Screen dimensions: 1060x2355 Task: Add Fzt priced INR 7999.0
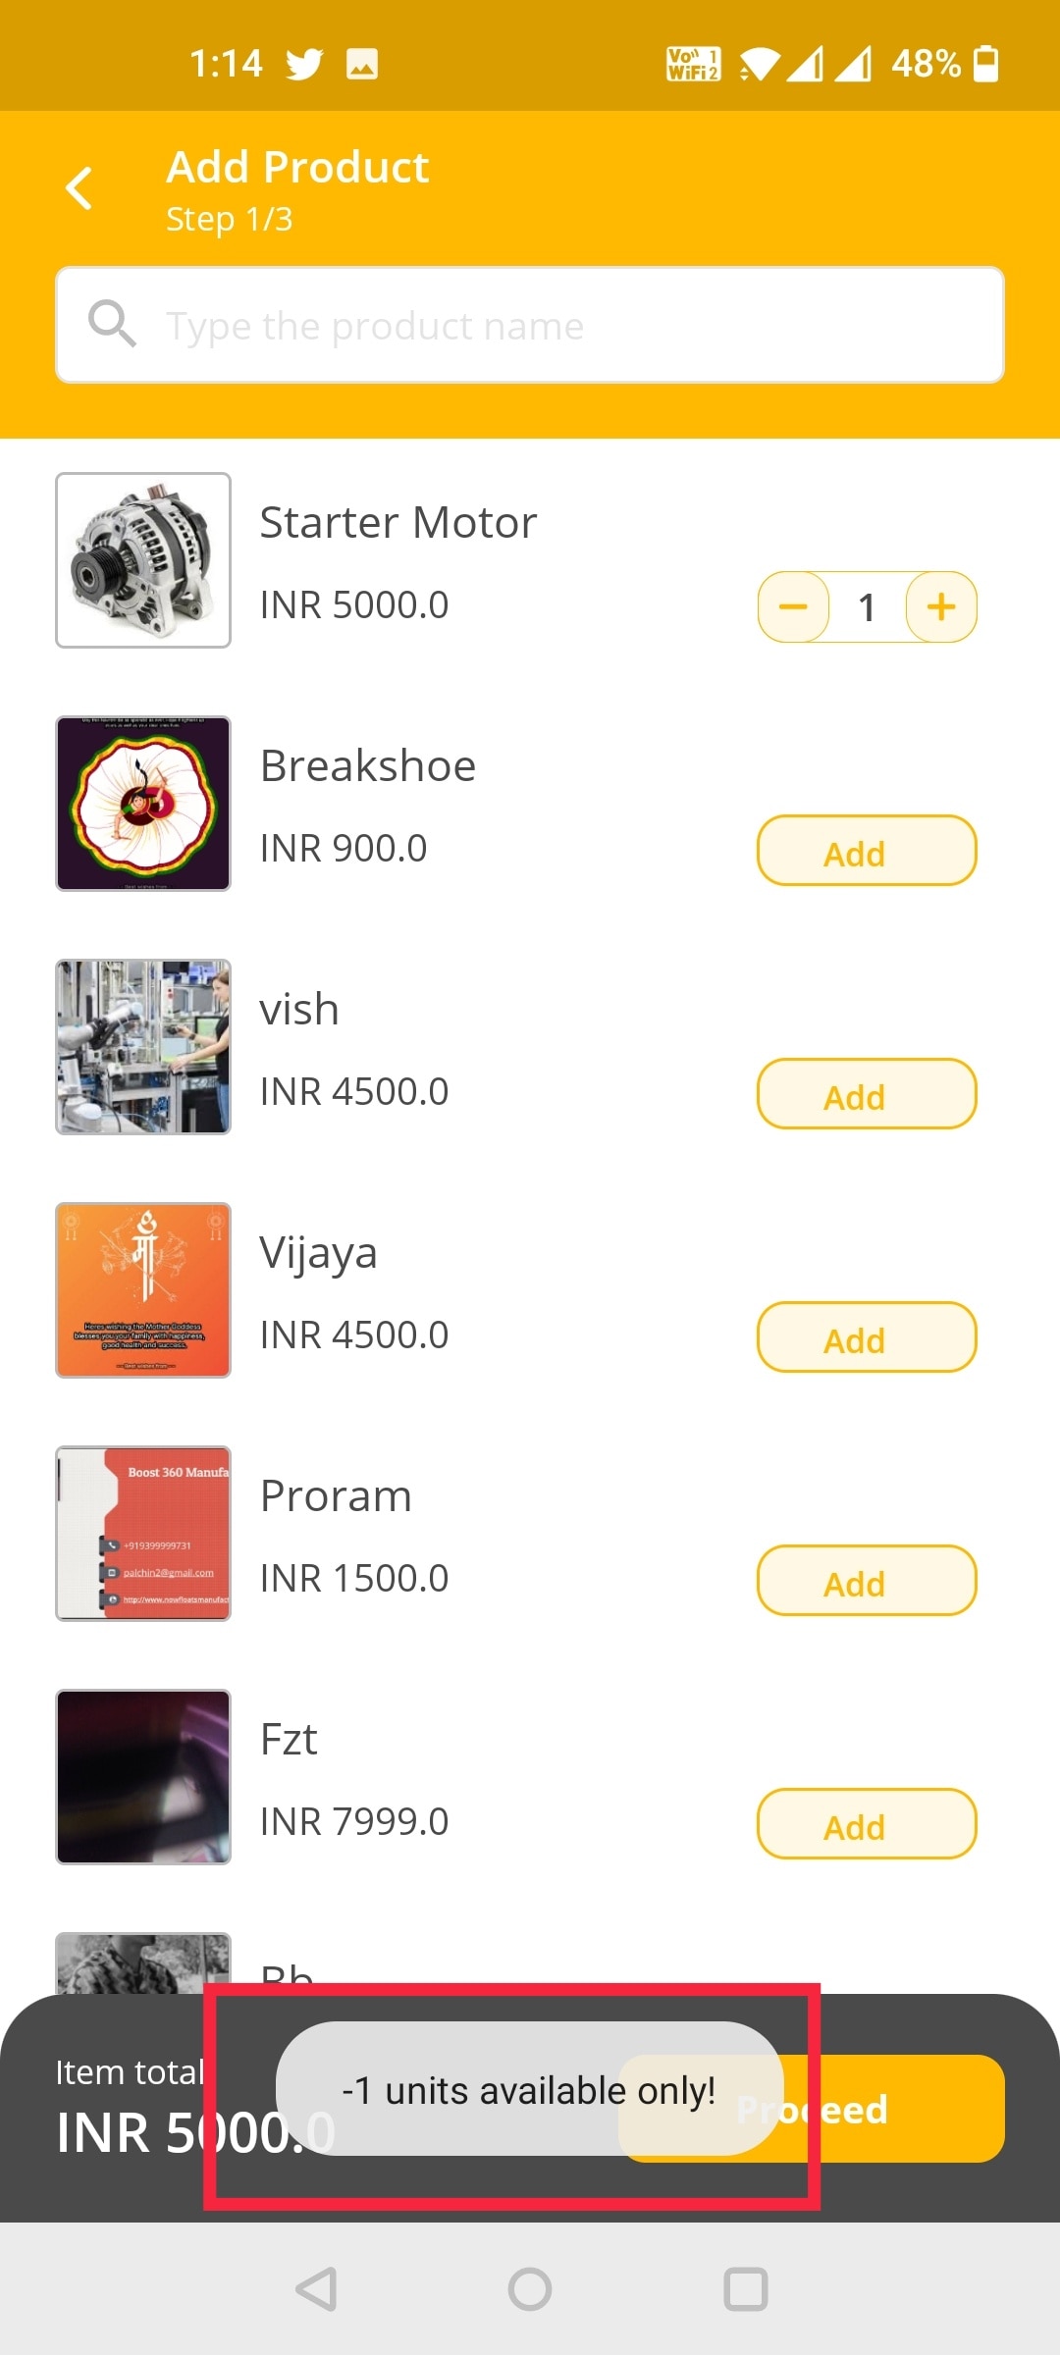click(866, 1824)
